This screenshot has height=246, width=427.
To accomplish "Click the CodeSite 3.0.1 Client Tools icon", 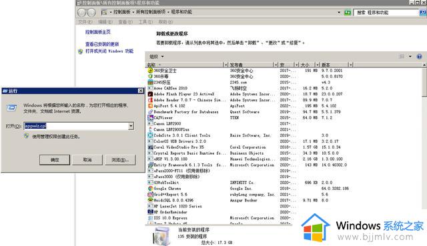I will point(150,135).
